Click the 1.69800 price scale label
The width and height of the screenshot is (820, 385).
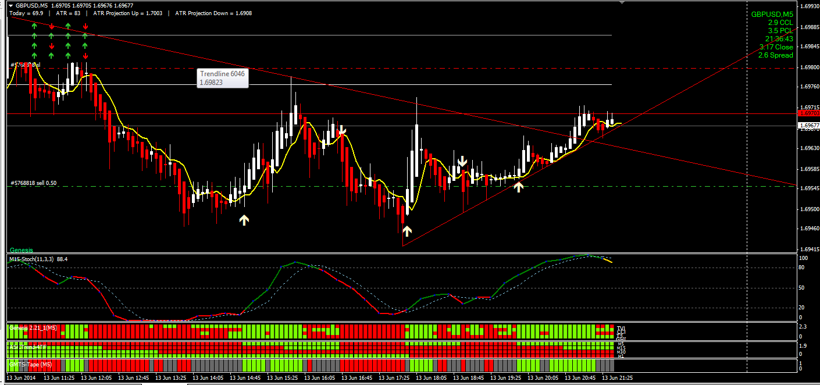810,67
